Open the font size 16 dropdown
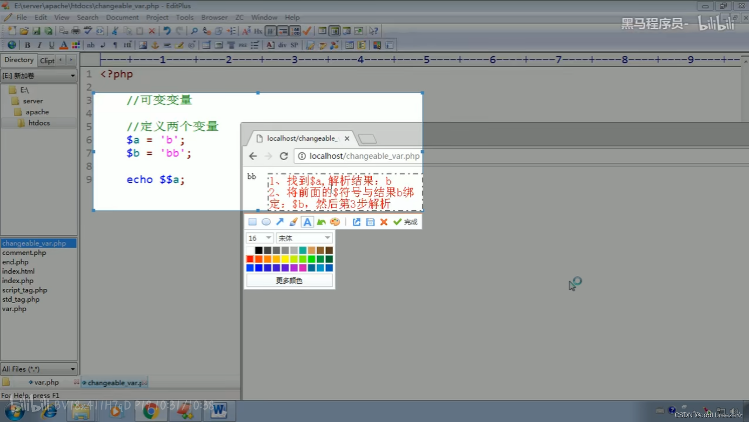This screenshot has width=749, height=422. point(259,238)
